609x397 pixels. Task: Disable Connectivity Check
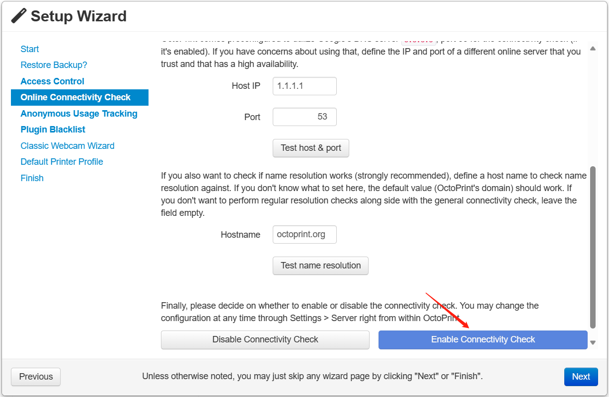tap(265, 340)
